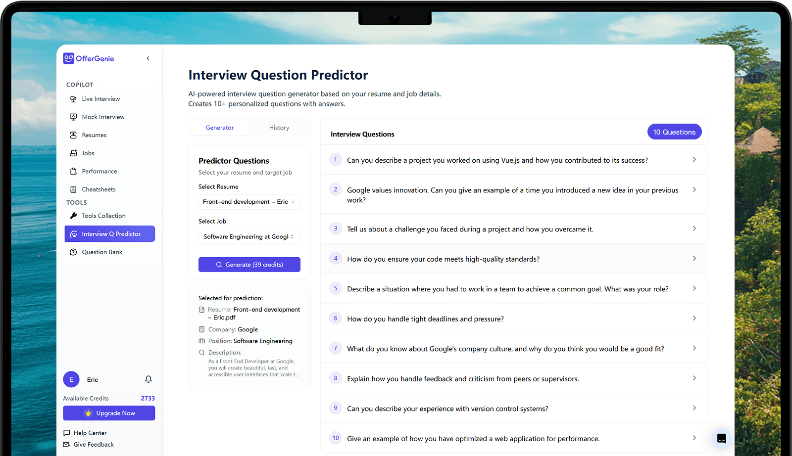Screen dimensions: 792x456
Task: Expand question 9 about version control
Action: [x=513, y=409]
